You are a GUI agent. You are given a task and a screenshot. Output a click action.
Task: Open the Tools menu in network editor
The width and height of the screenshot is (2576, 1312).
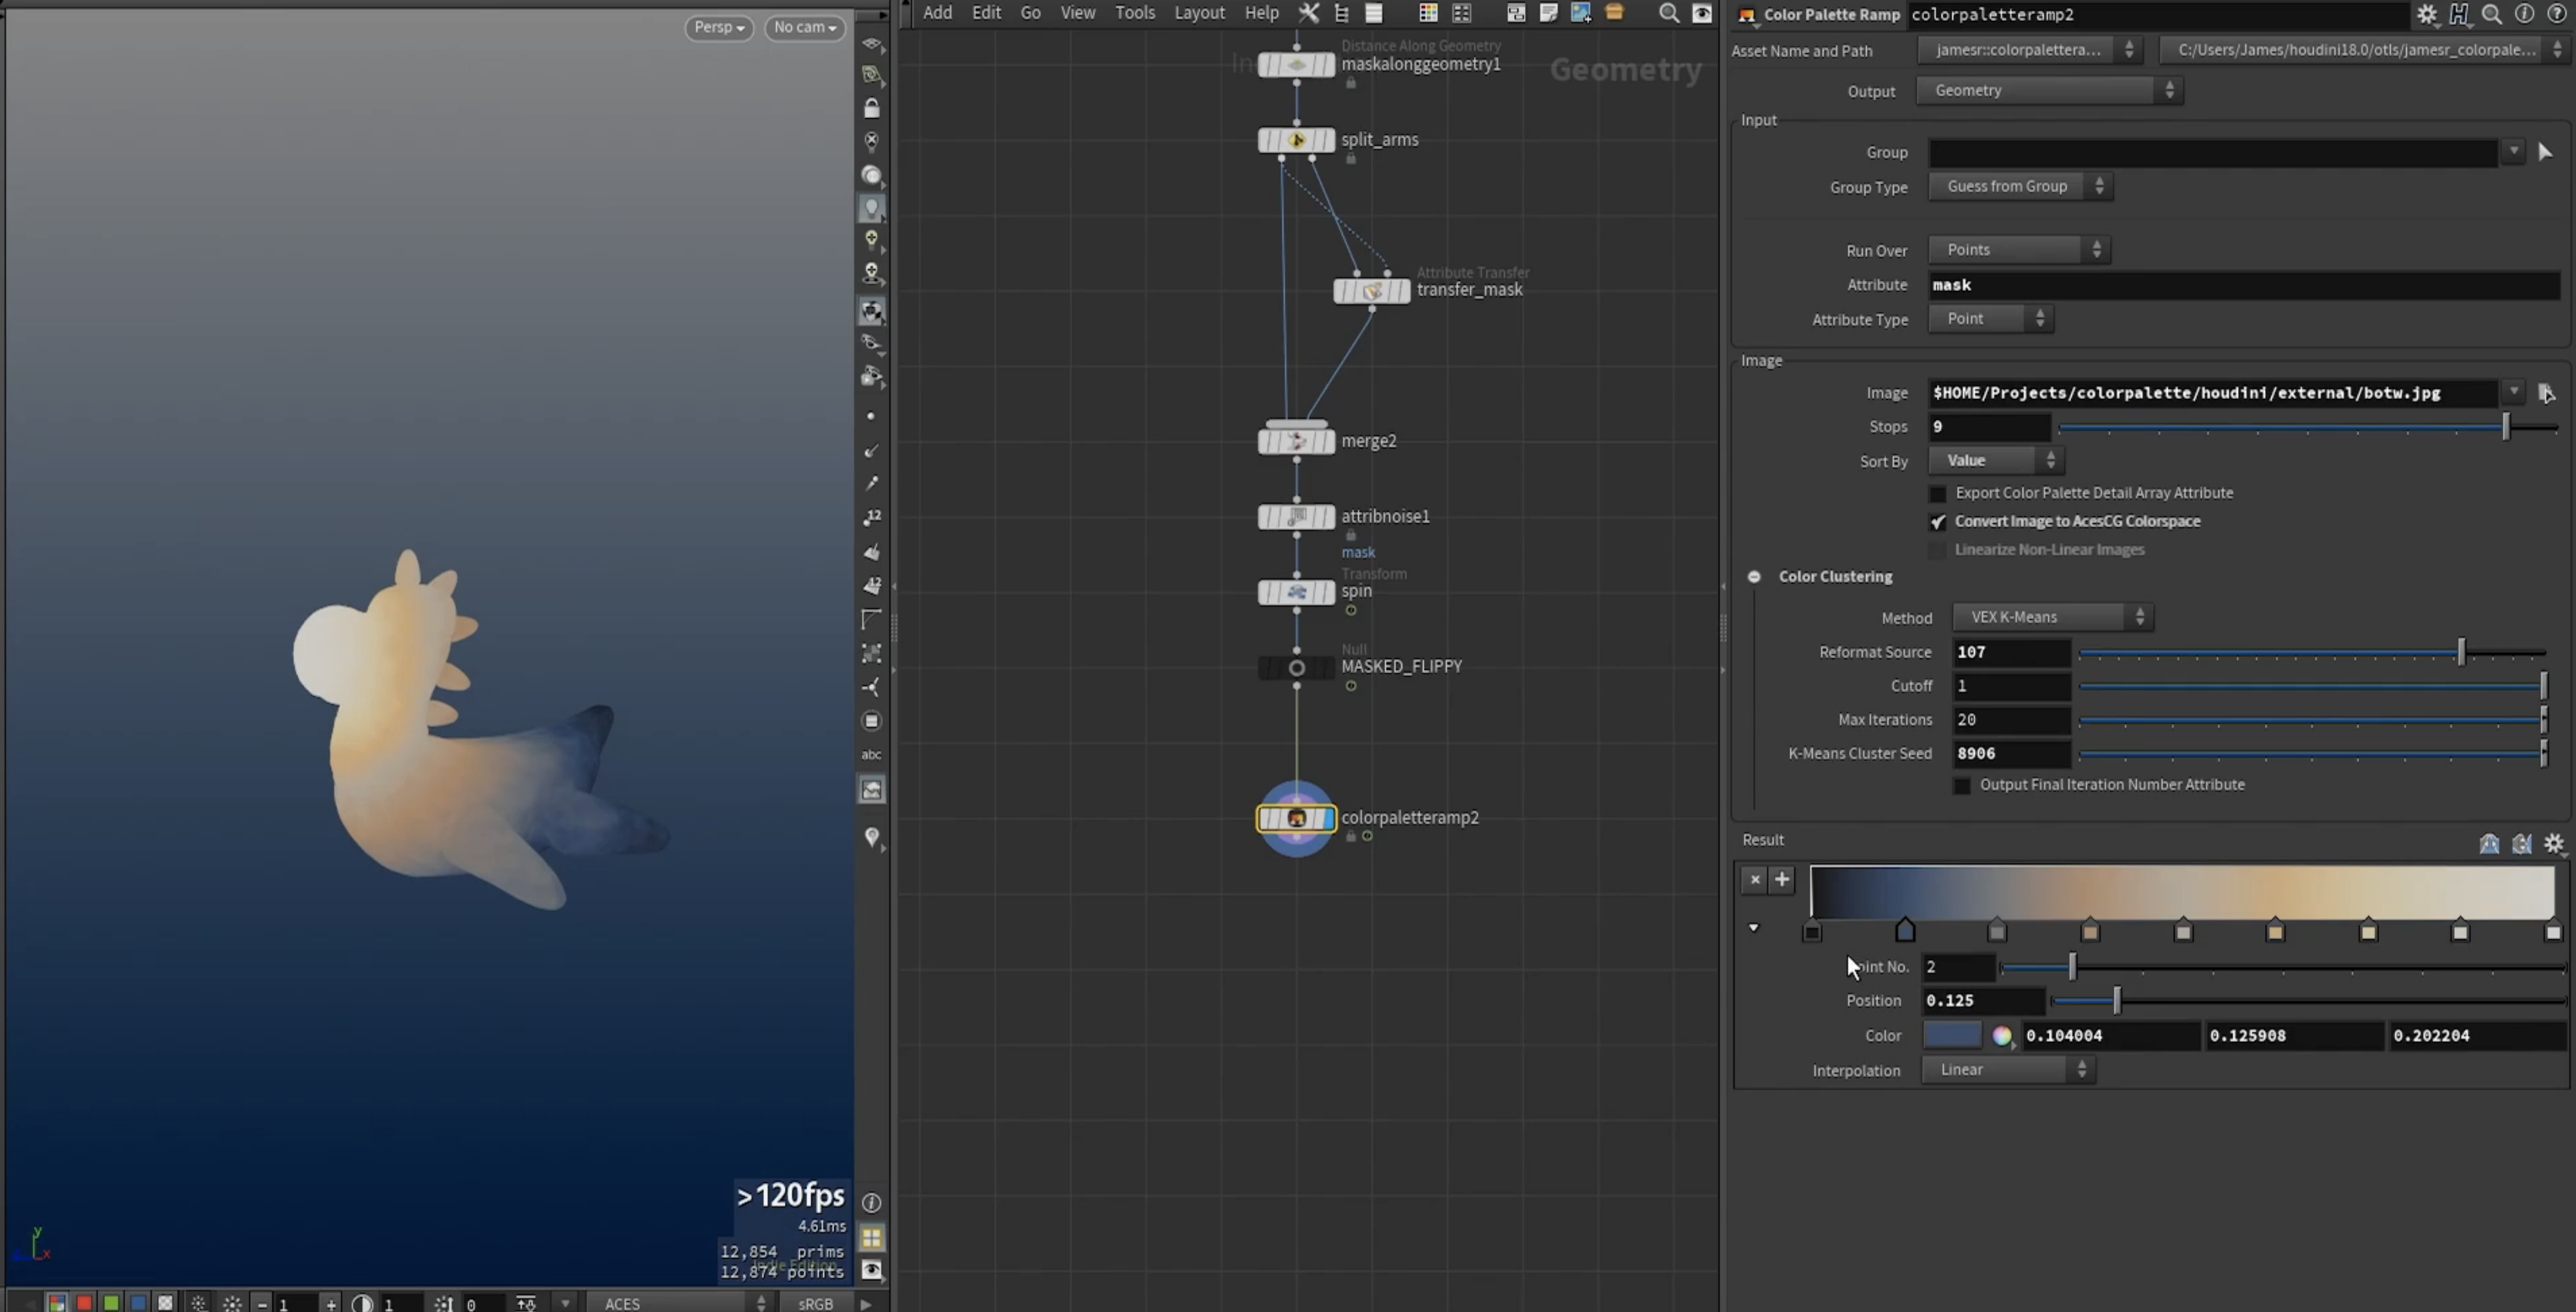coord(1135,13)
